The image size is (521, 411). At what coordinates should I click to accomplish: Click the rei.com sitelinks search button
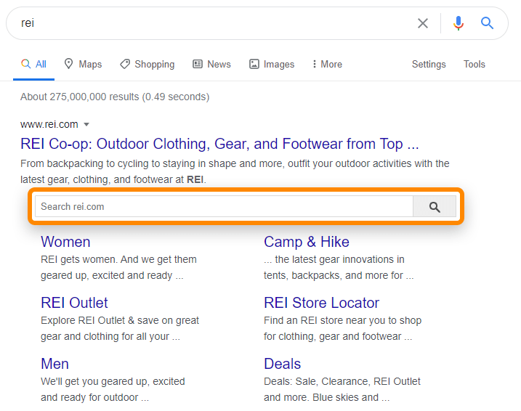click(x=435, y=207)
